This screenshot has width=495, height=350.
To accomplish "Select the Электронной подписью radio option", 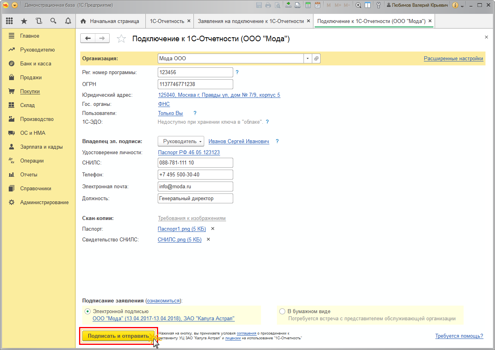I will click(87, 312).
